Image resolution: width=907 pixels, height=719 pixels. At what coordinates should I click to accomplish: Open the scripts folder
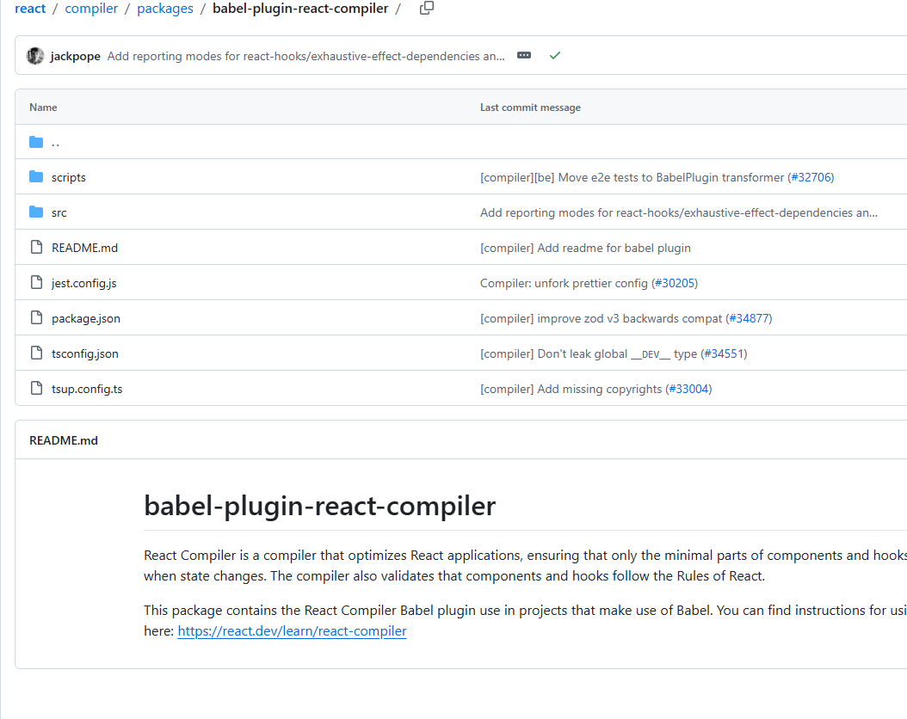coord(69,177)
